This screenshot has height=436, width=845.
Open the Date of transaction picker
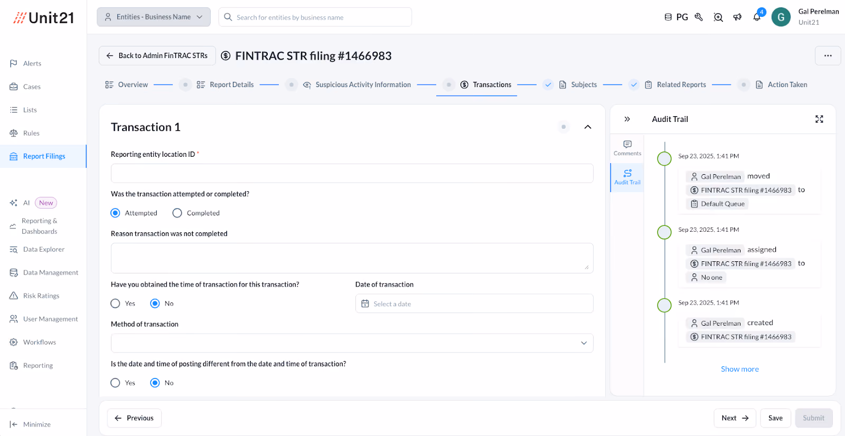click(474, 304)
